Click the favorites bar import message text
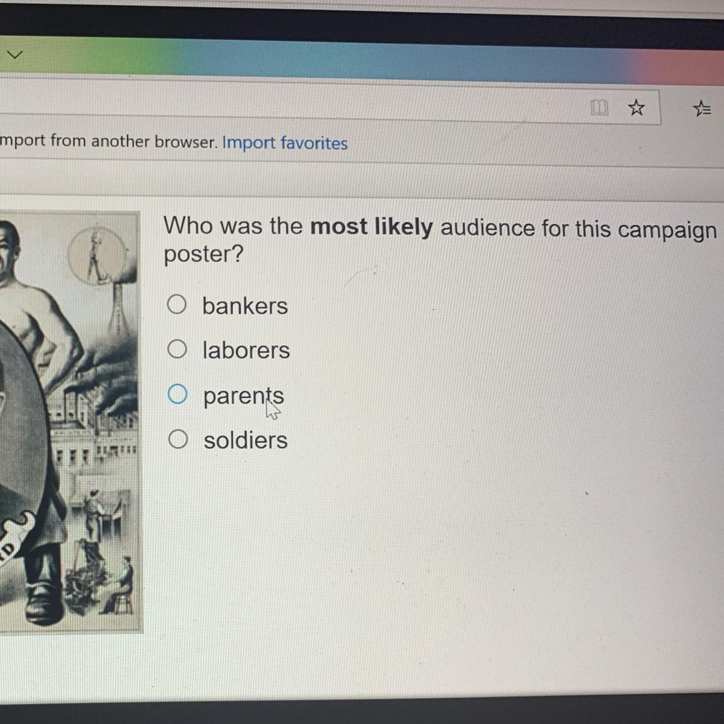The image size is (724, 724). pos(109,141)
